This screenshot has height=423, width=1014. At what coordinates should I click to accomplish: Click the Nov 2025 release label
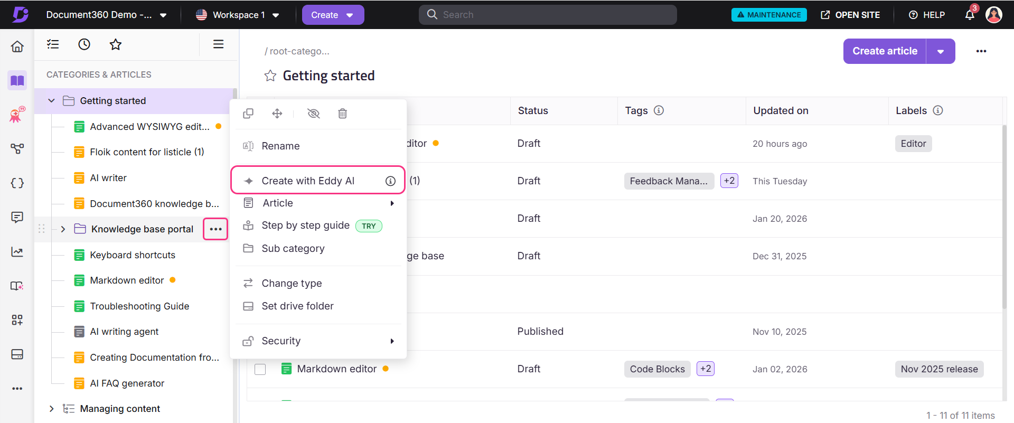click(939, 369)
